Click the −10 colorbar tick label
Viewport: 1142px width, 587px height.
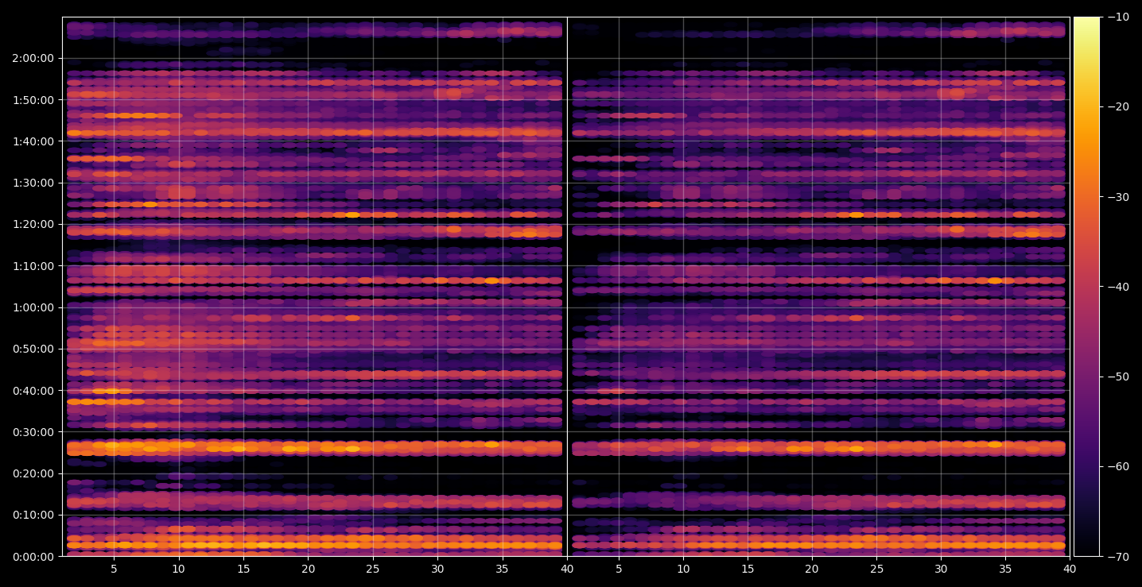(x=1119, y=17)
